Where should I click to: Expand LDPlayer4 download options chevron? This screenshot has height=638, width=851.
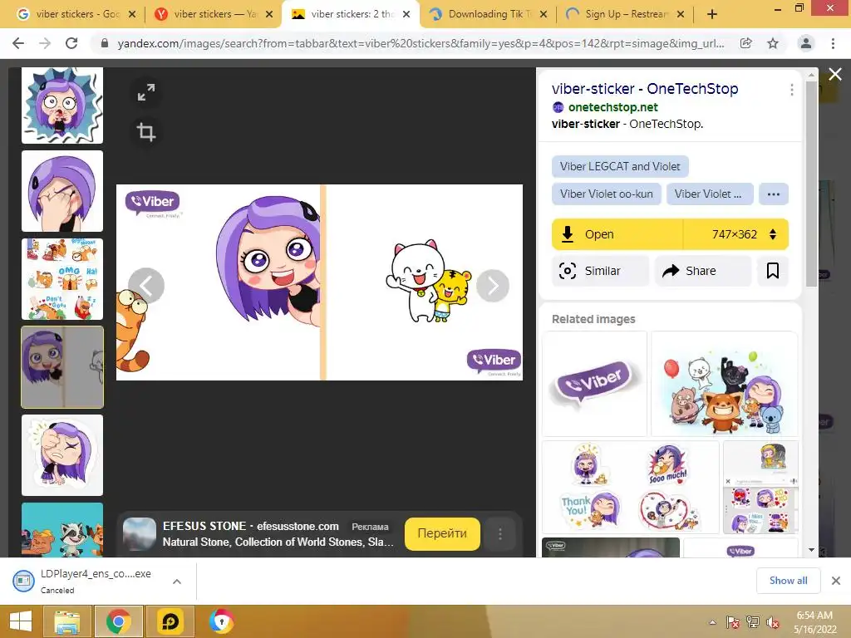[x=177, y=582]
